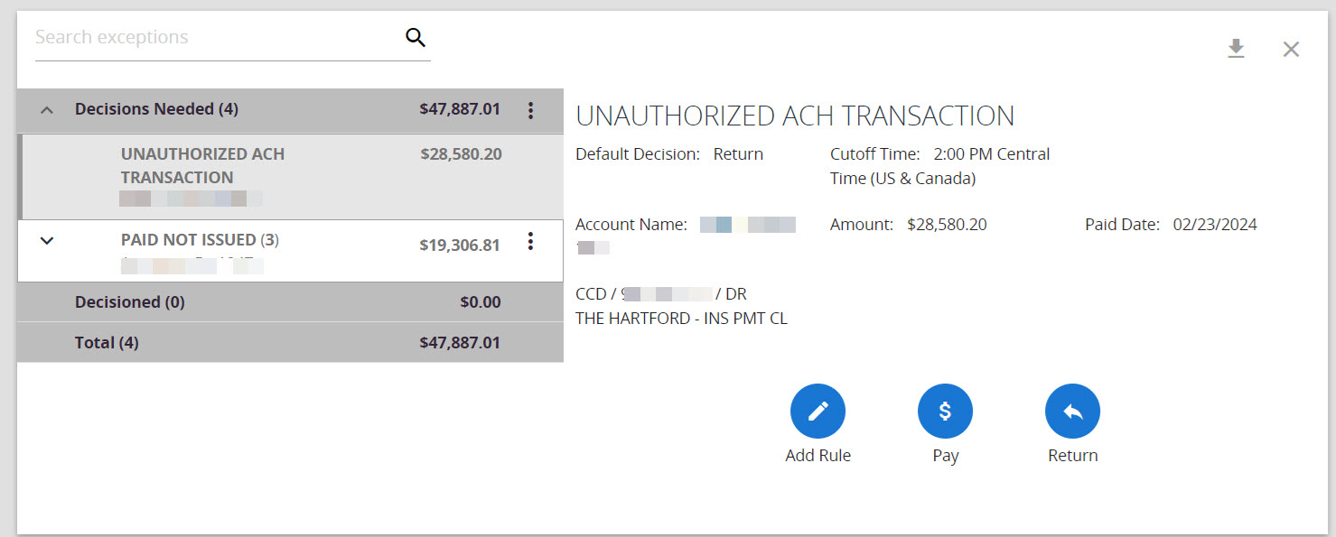Viewport: 1336px width, 537px height.
Task: Open PAID NOT ISSUED kebab menu
Action: coord(530,241)
